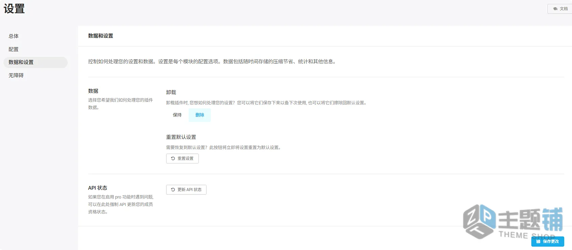Viewport: 572px width, 250px height.
Task: Click the 数据和设置 panel heading
Action: (x=101, y=36)
